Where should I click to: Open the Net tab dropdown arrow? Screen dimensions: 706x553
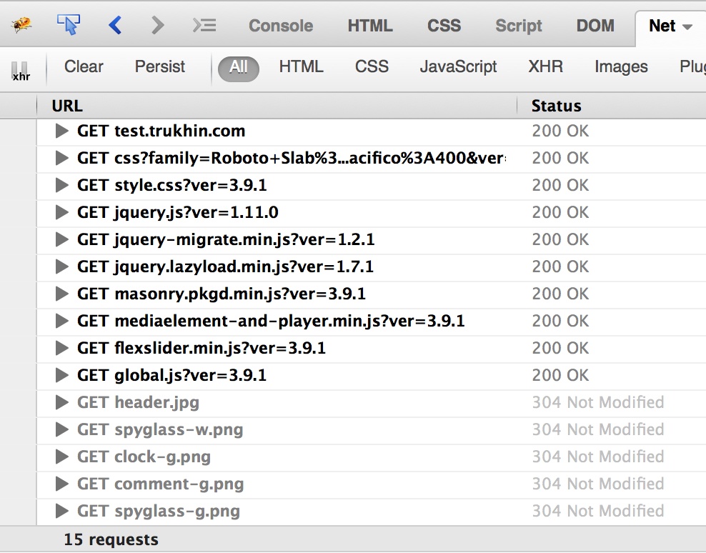tap(687, 26)
